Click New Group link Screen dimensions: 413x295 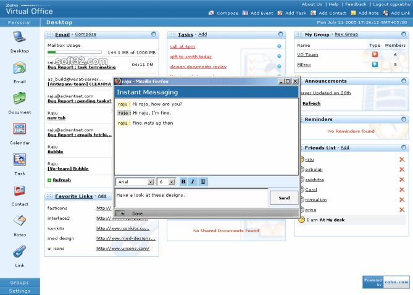coord(346,34)
